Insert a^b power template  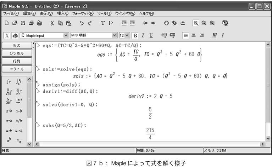pos(9,140)
